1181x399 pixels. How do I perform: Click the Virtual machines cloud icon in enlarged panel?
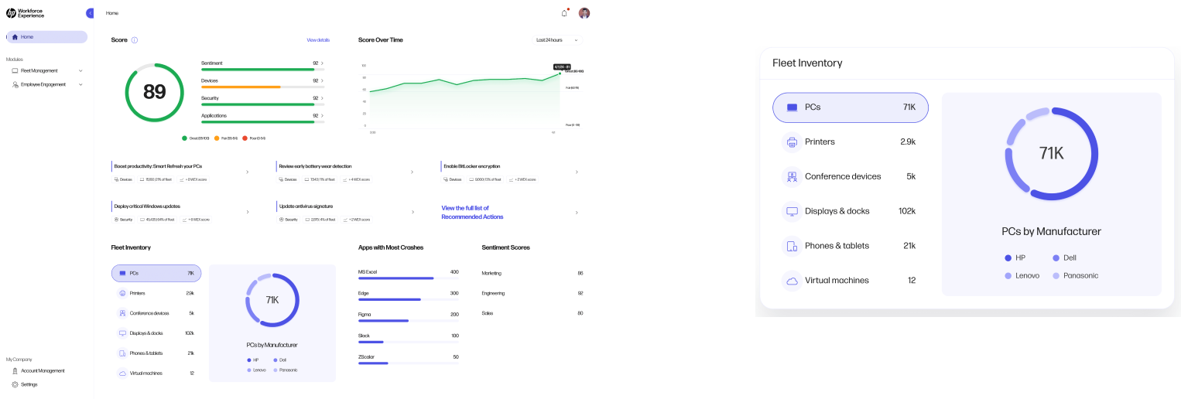(x=791, y=281)
